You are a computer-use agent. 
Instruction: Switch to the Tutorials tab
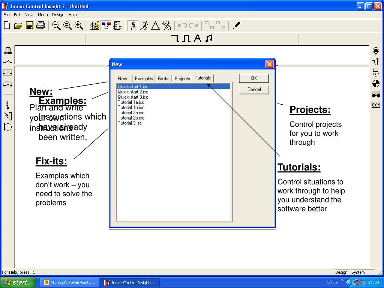pos(203,78)
